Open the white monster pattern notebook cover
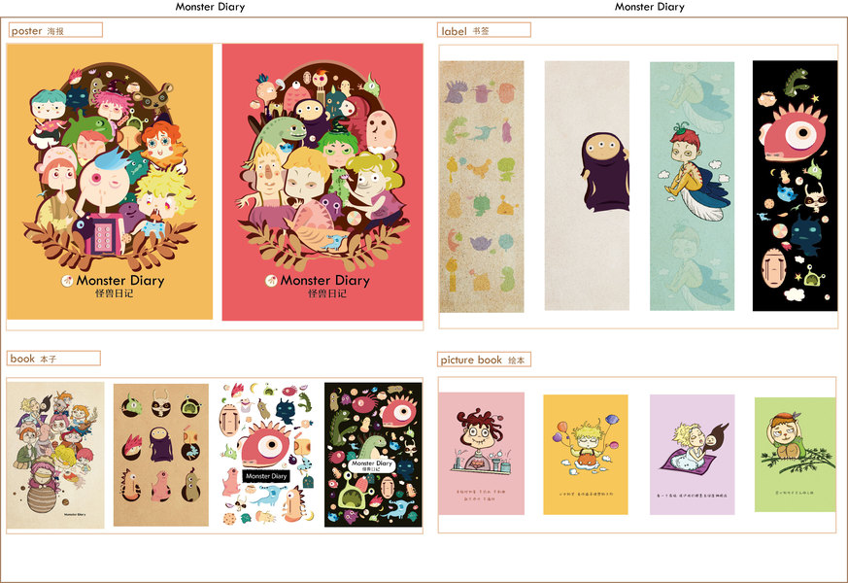 pyautogui.click(x=266, y=455)
